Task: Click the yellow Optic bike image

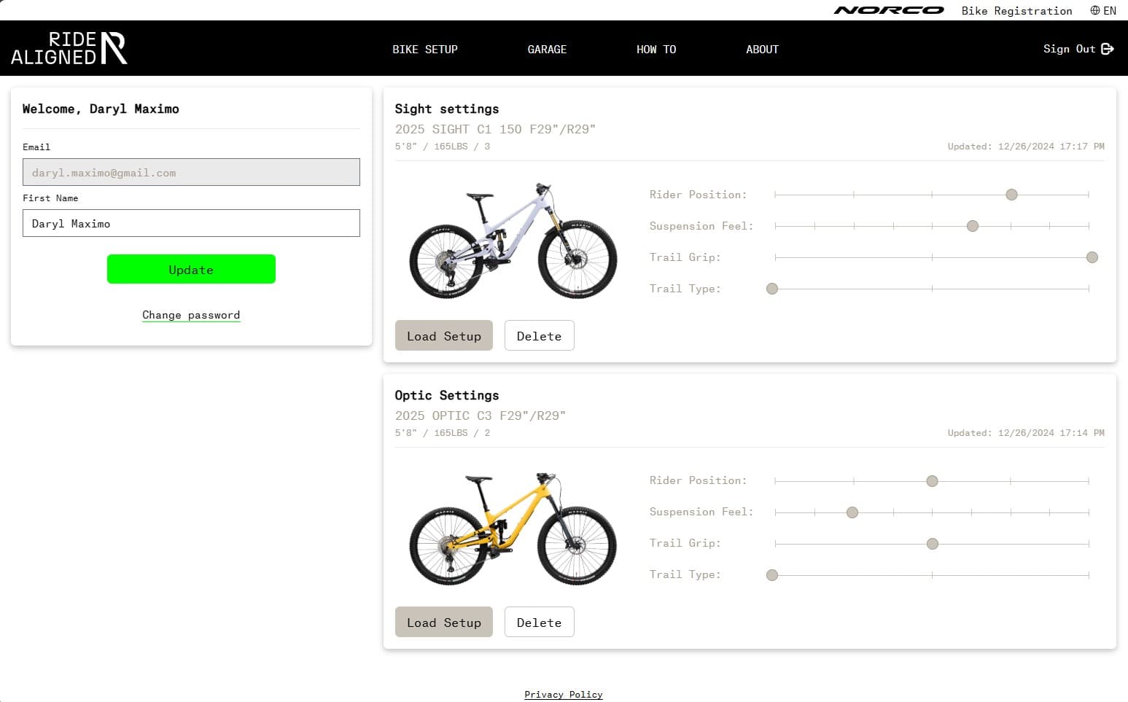Action: coord(513,528)
